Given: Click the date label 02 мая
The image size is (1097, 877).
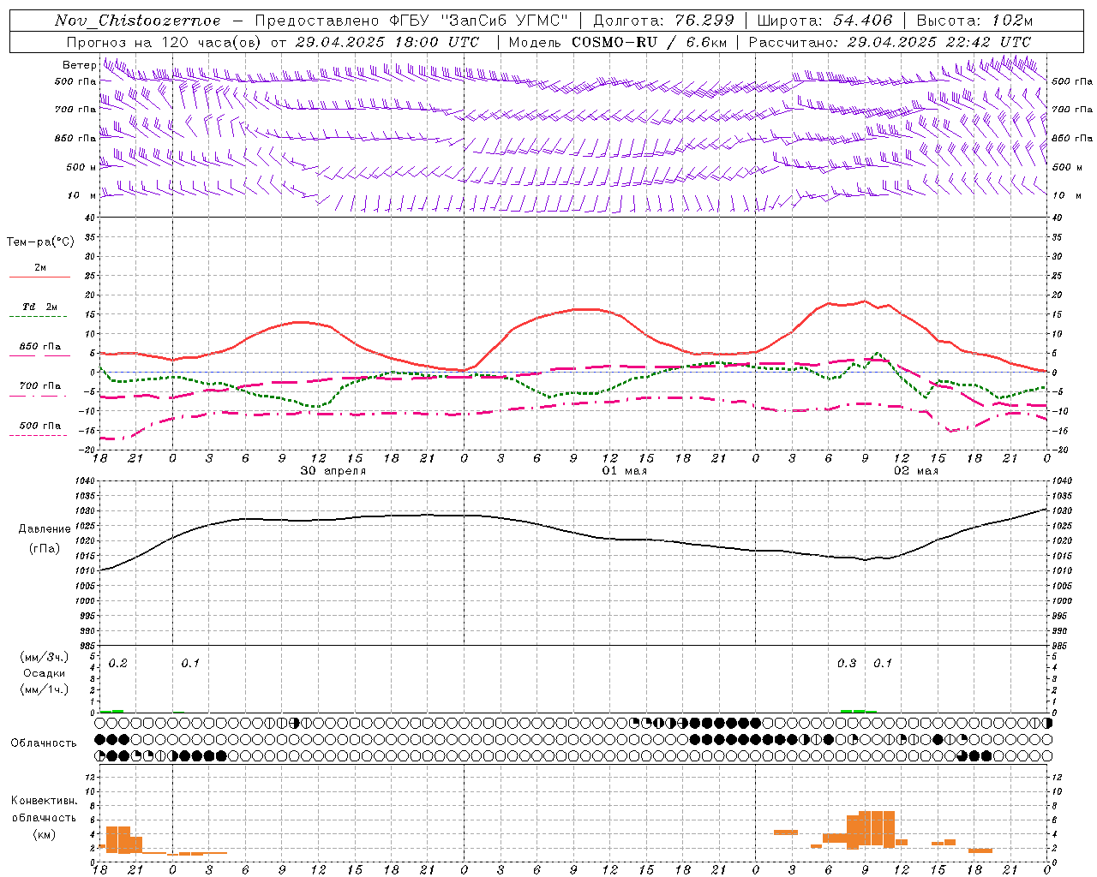Looking at the screenshot, I should [x=916, y=471].
